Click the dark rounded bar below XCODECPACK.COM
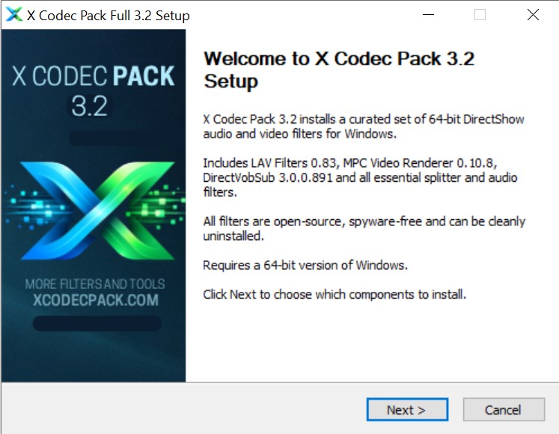Viewport: 559px width, 434px height. point(97,323)
